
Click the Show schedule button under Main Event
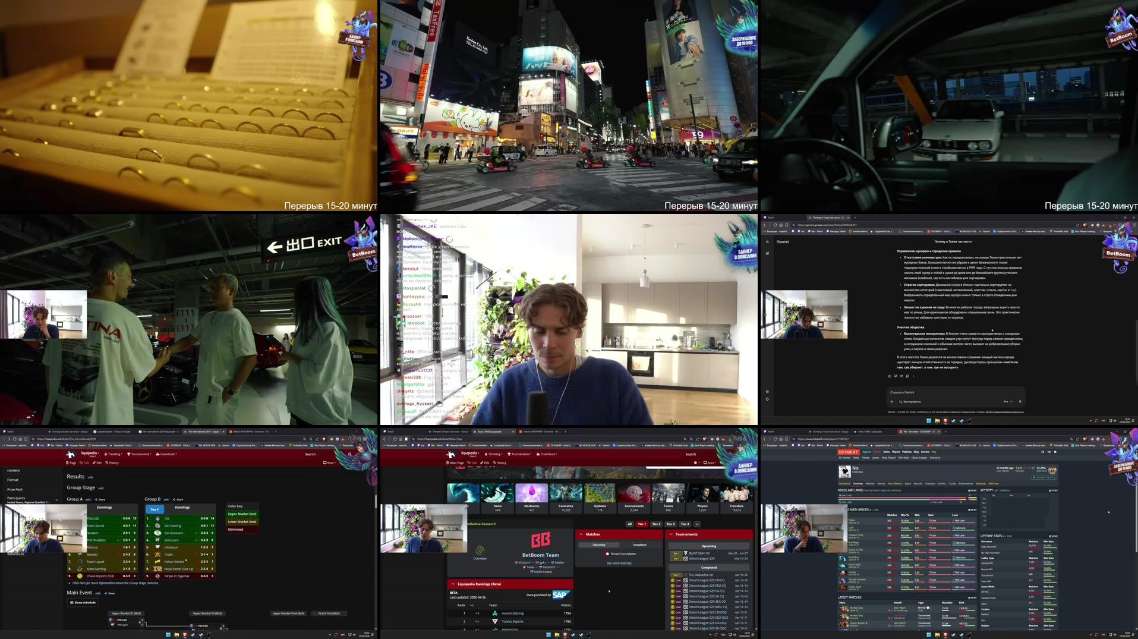click(83, 602)
